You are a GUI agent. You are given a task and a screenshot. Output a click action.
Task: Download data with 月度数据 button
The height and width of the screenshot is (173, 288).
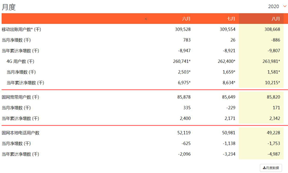271,168
